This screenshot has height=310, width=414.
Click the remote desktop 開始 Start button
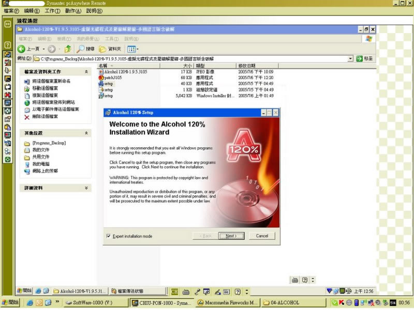[x=24, y=291]
